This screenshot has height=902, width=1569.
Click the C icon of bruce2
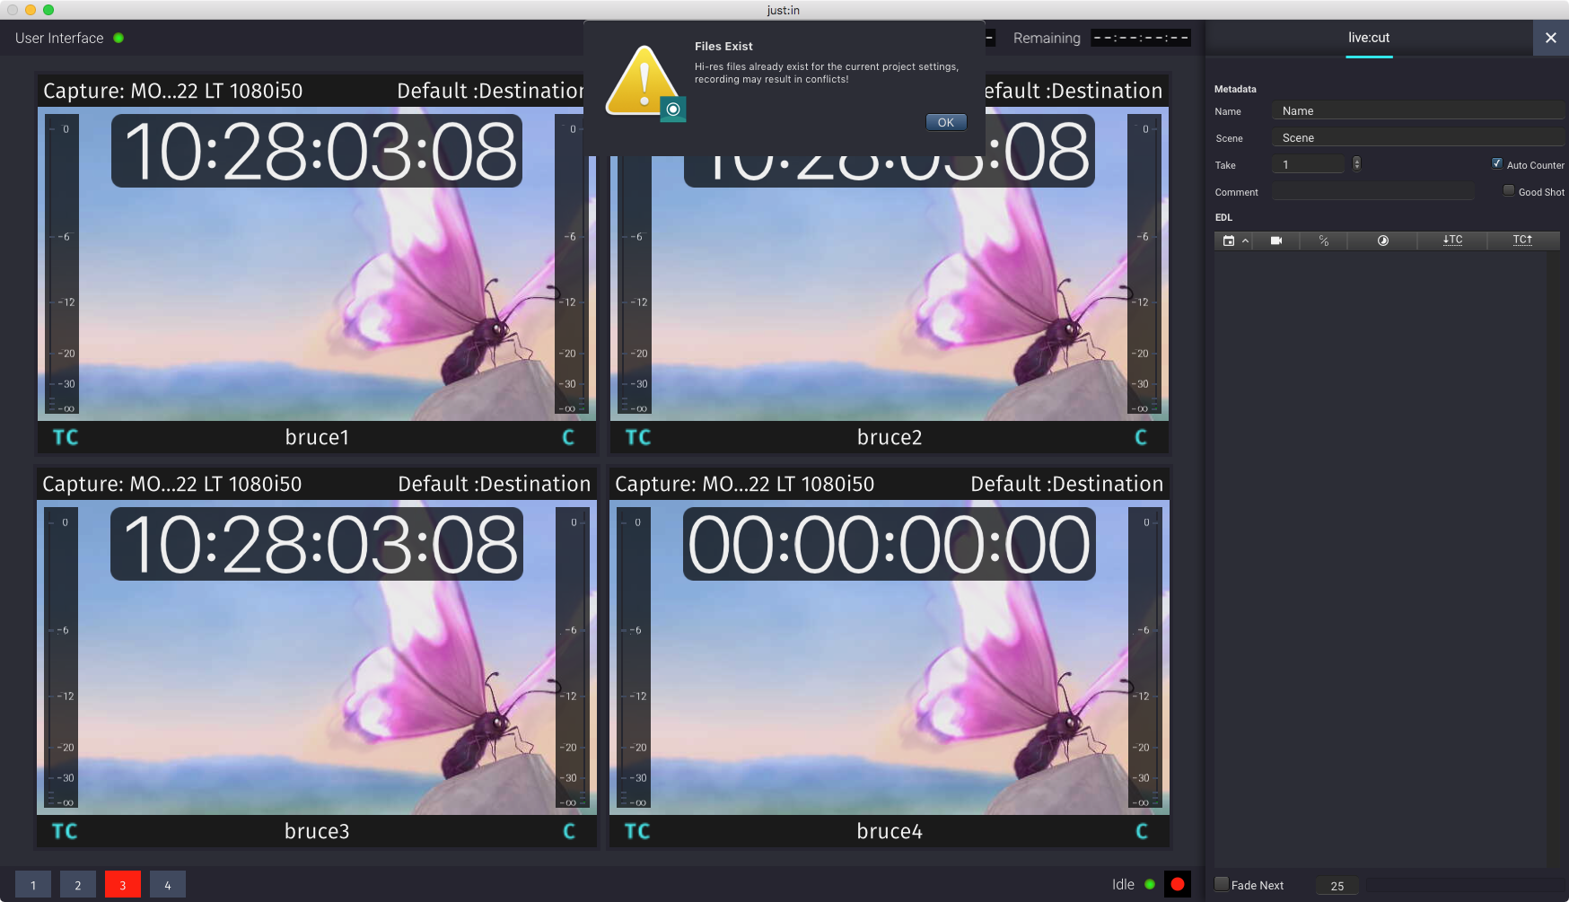(1141, 437)
